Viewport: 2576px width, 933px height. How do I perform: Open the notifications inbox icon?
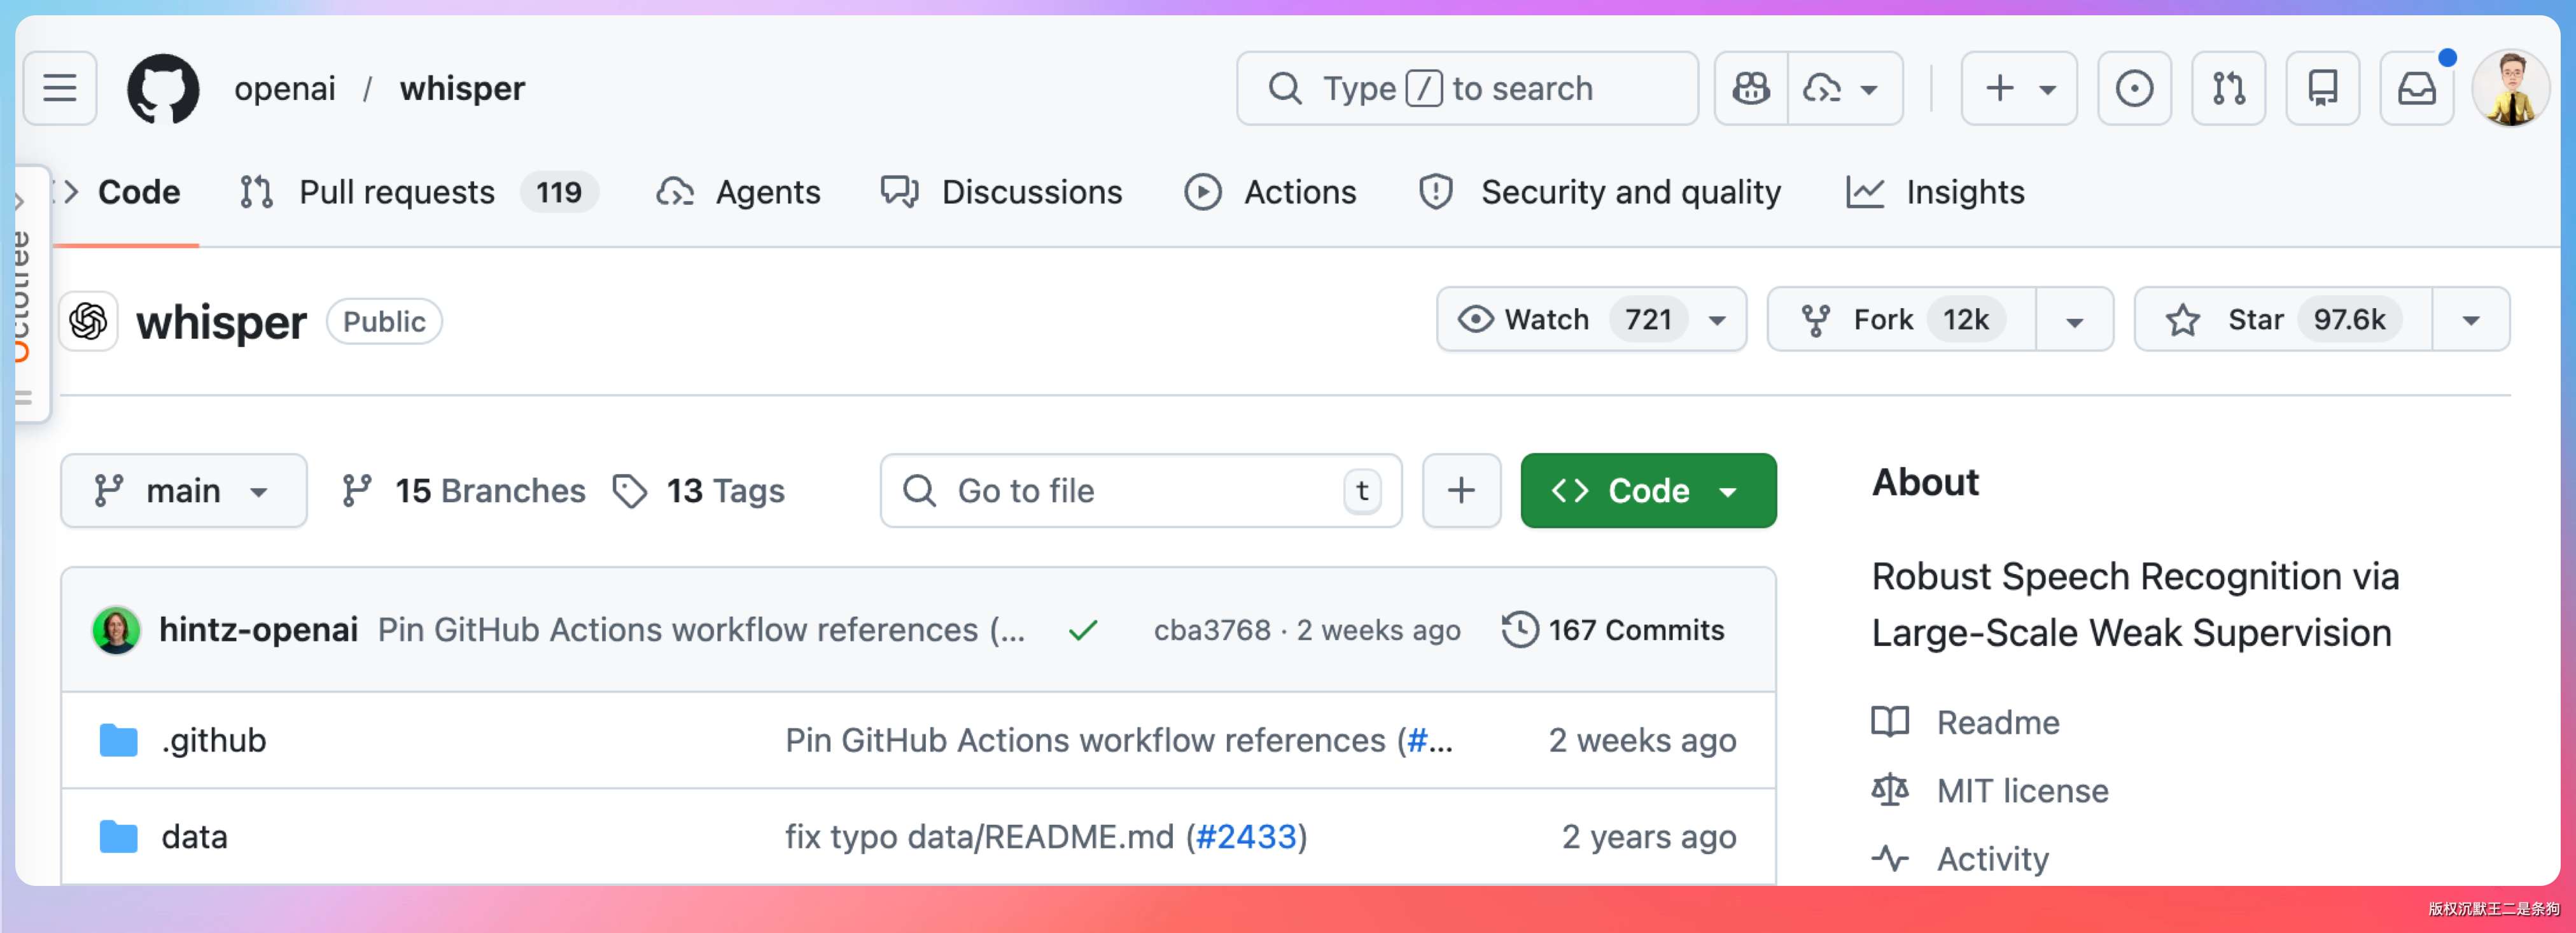click(x=2416, y=88)
